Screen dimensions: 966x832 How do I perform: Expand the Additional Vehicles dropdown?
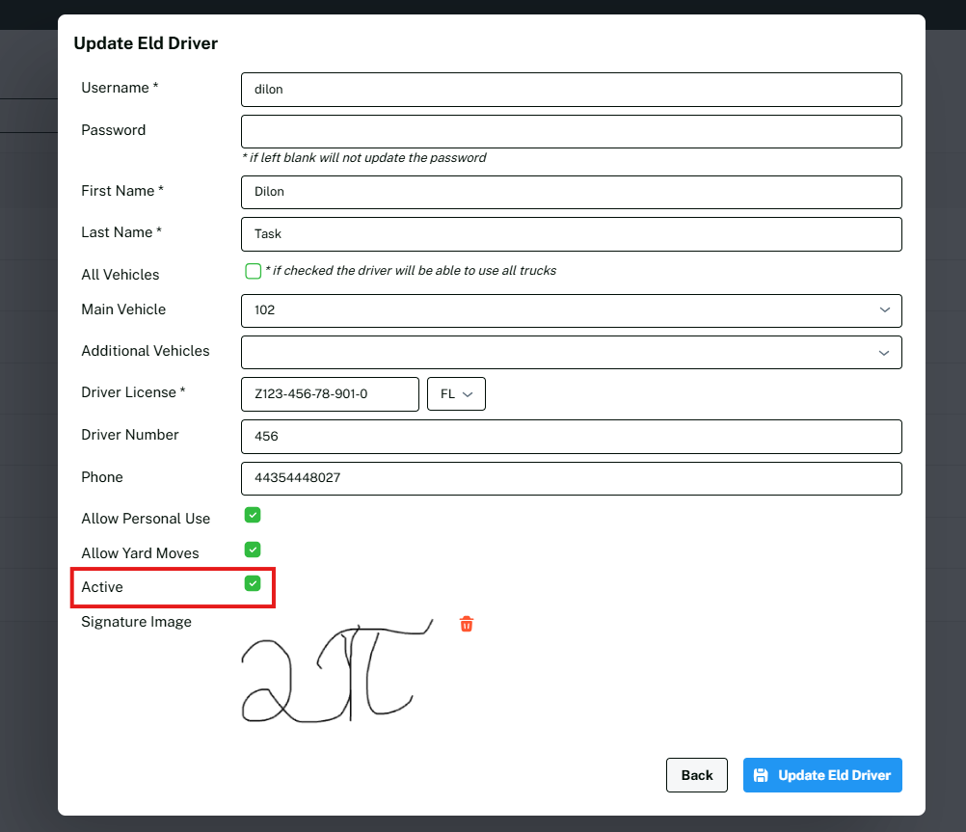coord(571,352)
